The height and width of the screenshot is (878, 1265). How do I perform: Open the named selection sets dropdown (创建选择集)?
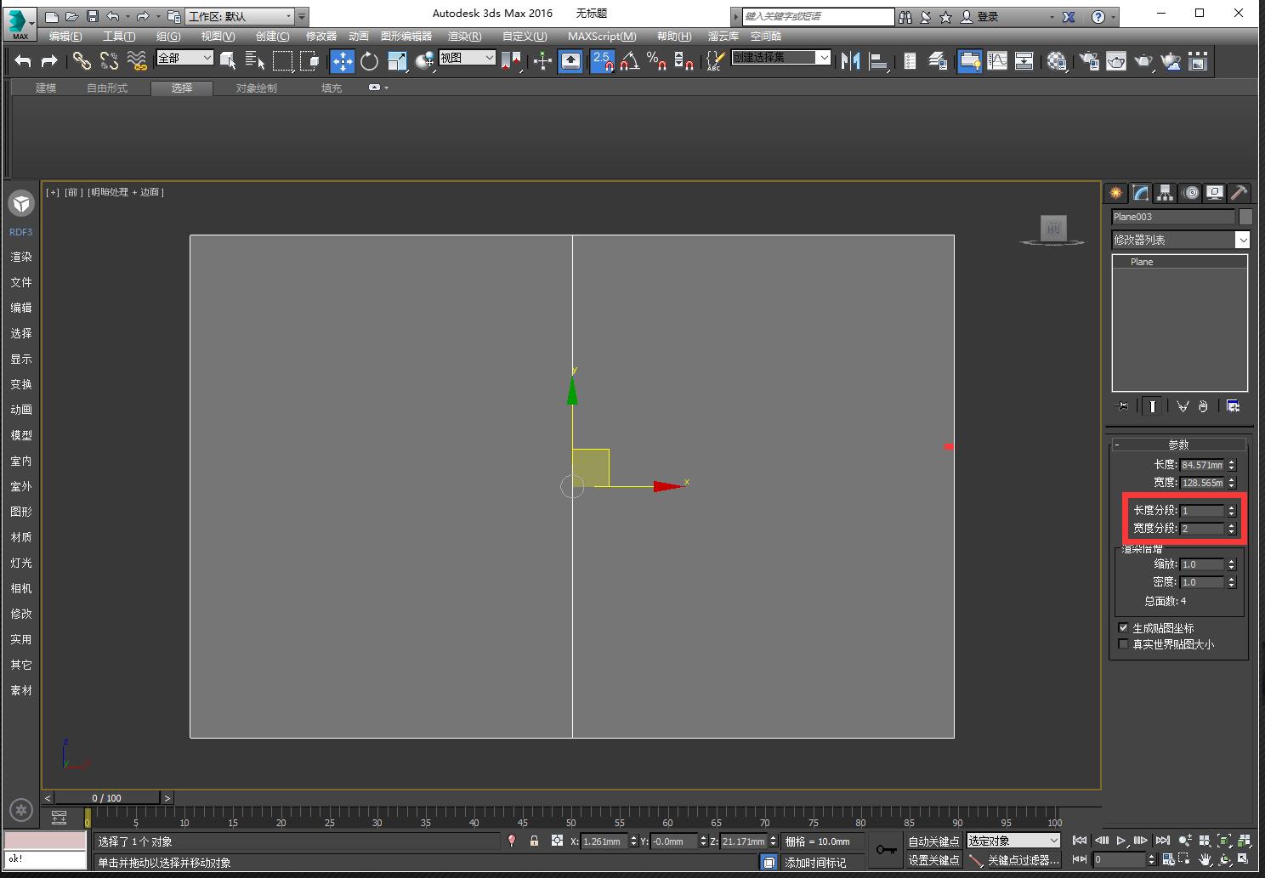781,58
